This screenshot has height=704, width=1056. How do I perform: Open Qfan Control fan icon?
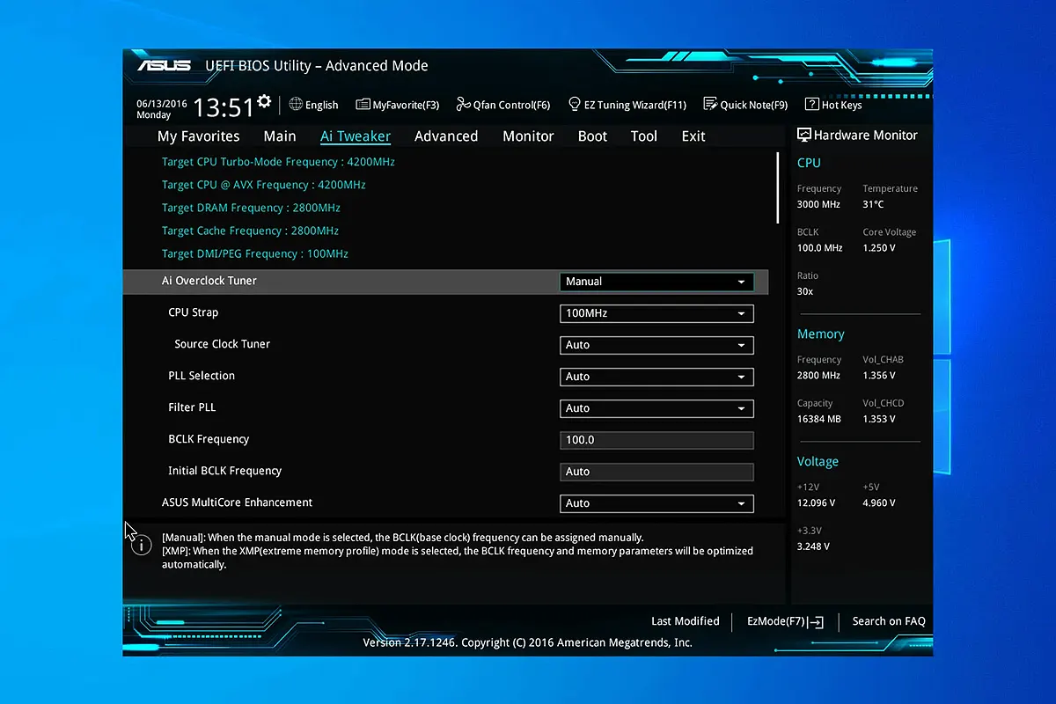464,105
